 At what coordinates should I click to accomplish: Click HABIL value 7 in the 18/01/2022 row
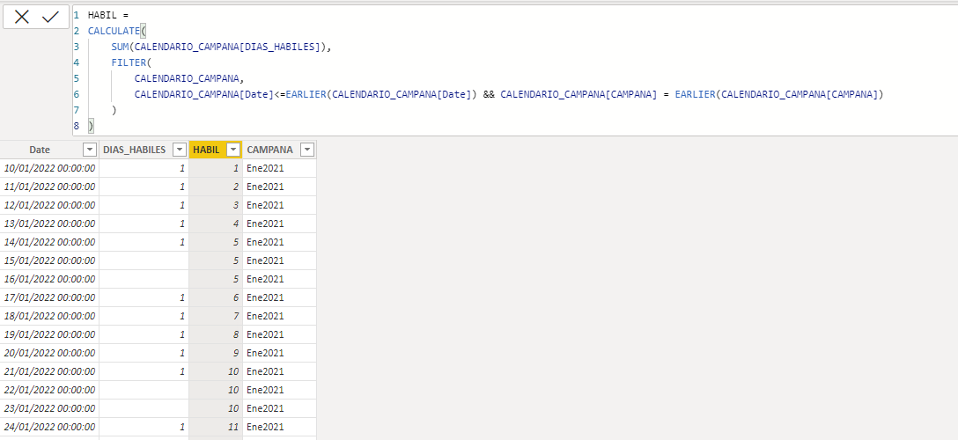(x=216, y=316)
